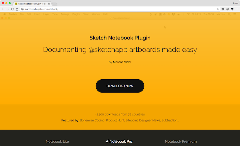
Task: Open a new browser tab
Action: tap(55, 4)
